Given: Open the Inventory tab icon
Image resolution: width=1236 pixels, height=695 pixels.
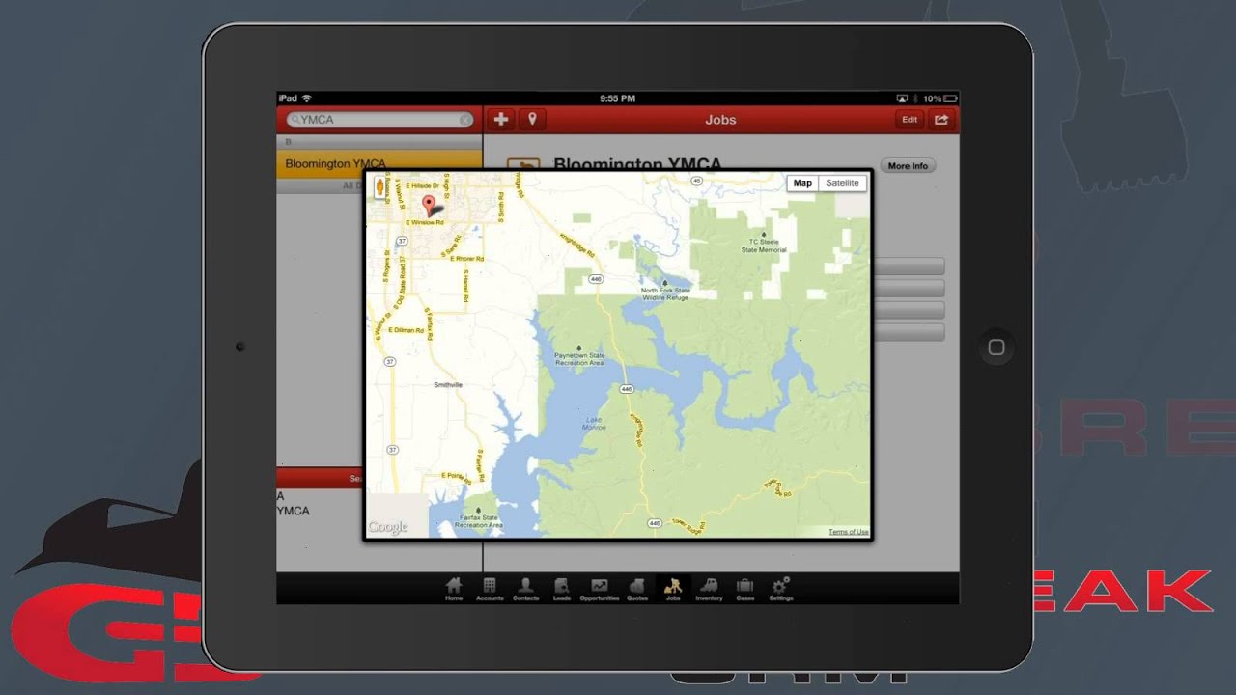Looking at the screenshot, I should click(709, 589).
